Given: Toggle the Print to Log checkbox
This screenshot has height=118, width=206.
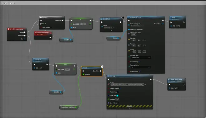Looking at the screenshot, I should [x=118, y=92].
